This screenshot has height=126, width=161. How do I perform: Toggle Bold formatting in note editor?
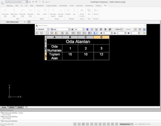click(x=87, y=29)
